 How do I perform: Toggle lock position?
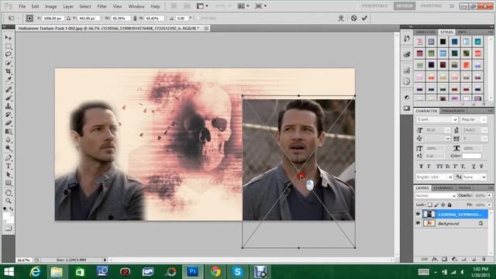tap(443, 205)
